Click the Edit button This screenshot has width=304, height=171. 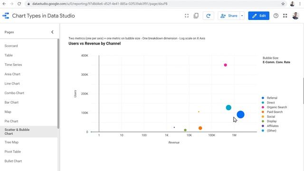(x=258, y=16)
